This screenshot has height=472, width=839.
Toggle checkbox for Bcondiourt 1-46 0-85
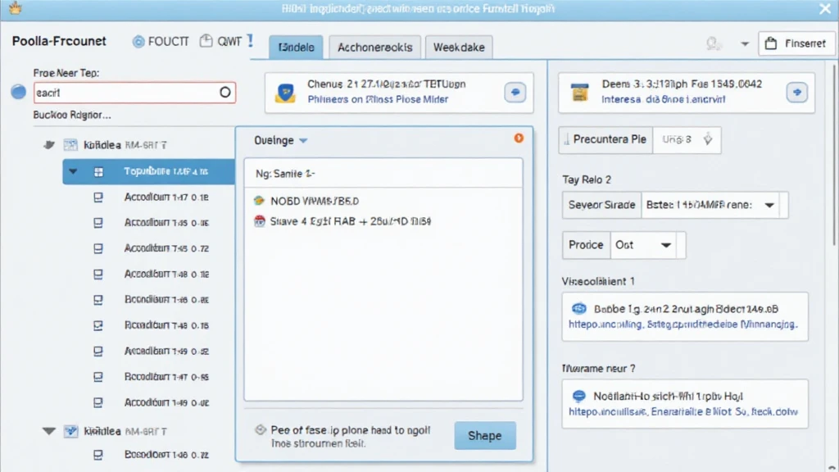point(98,300)
